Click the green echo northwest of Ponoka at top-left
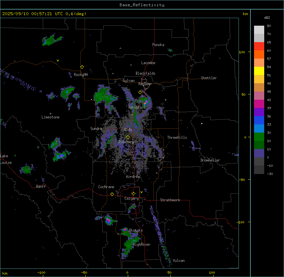The height and width of the screenshot is (277, 284). tap(51, 40)
